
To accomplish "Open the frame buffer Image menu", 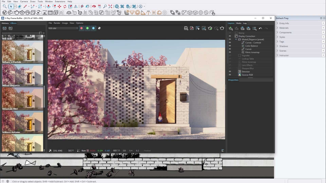I will pyautogui.click(x=65, y=23).
